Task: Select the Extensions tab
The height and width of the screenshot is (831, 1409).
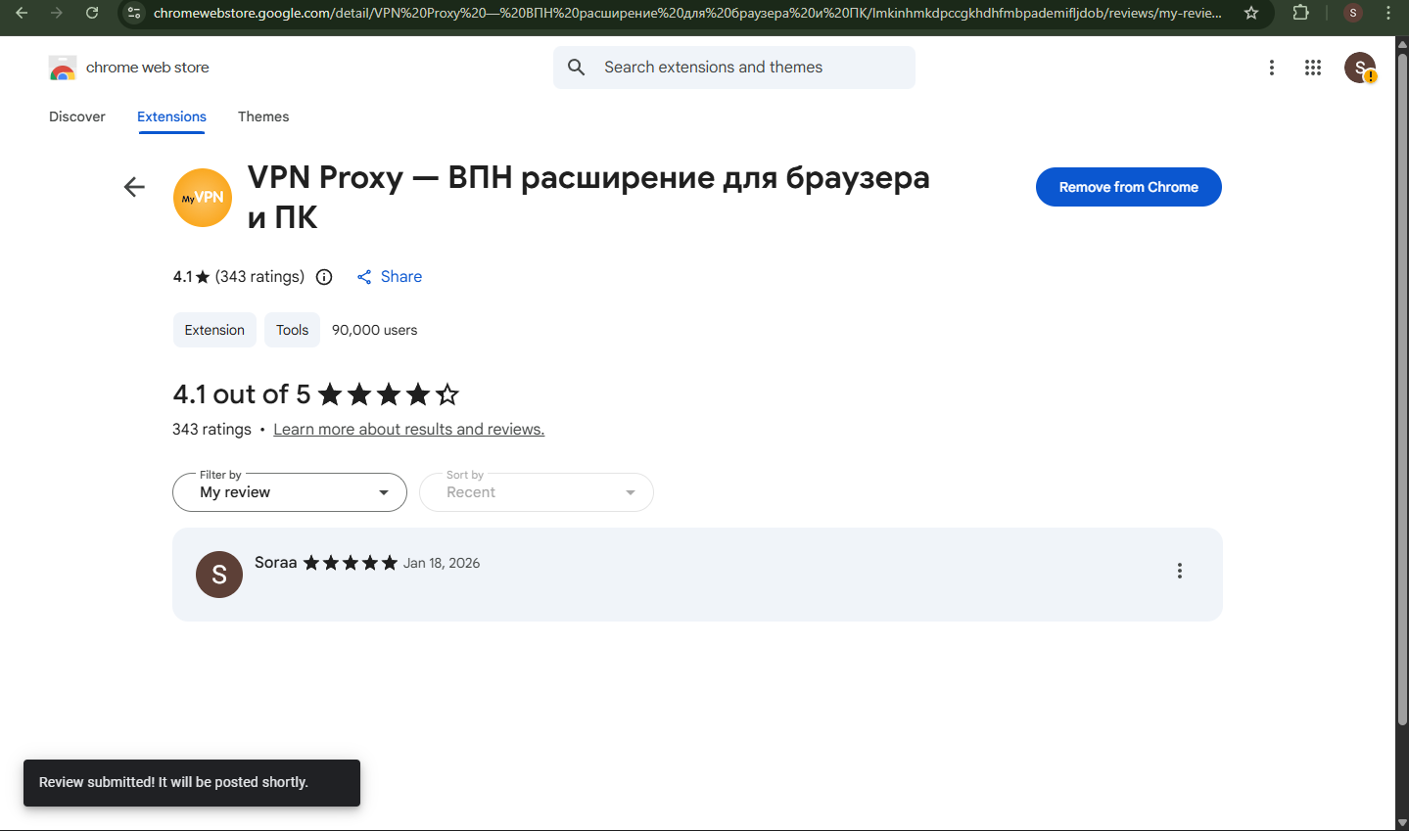Action: pos(171,116)
